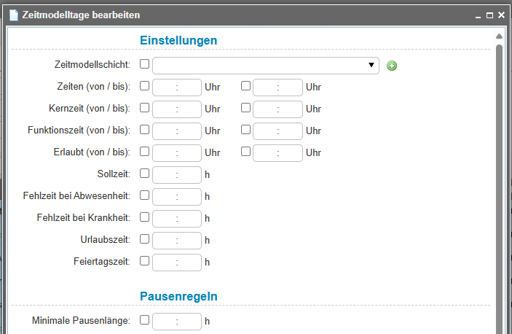Open the Zeitmodellschicht dropdown list
Viewport: 512px width, 334px height.
coord(266,66)
